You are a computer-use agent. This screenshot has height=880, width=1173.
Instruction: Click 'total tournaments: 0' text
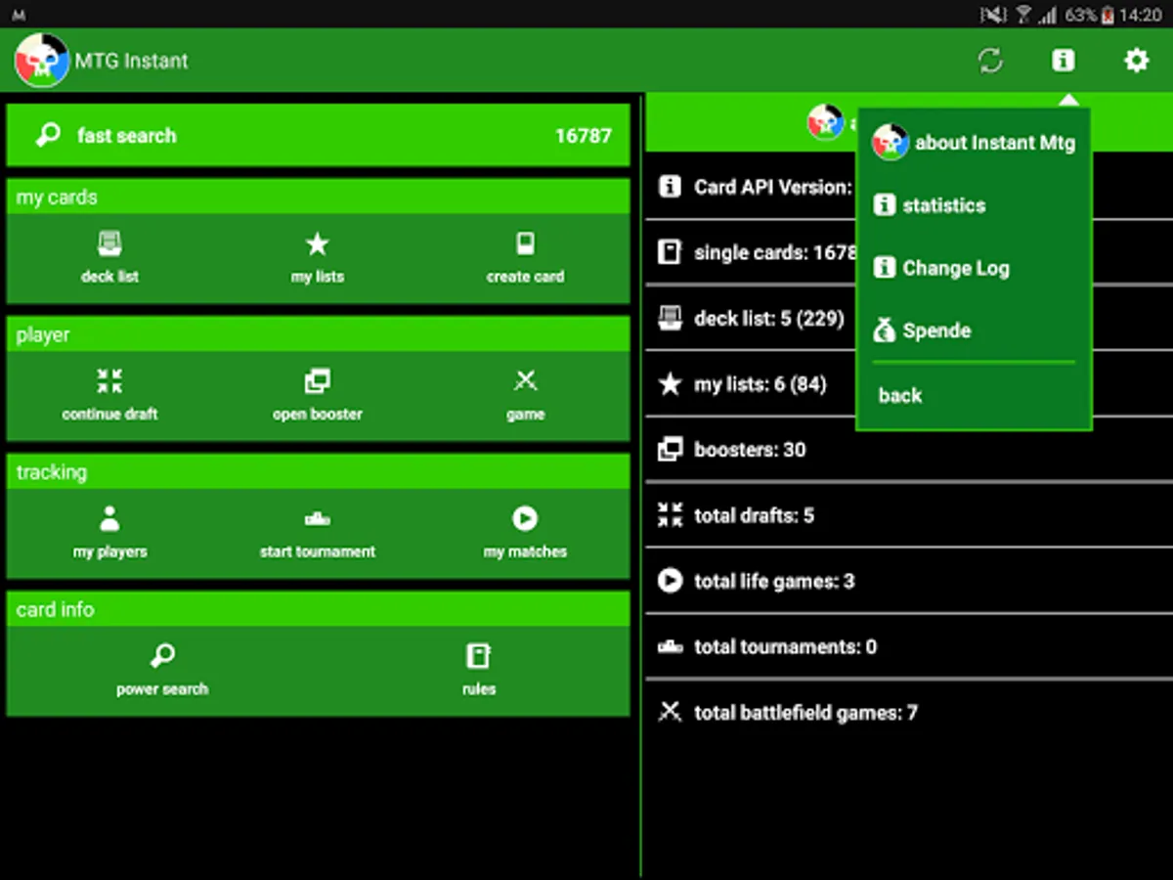coord(785,646)
